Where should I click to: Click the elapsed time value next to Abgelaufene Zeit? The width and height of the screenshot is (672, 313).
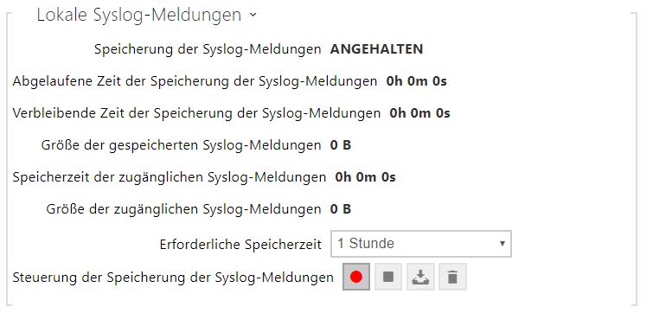coord(417,81)
